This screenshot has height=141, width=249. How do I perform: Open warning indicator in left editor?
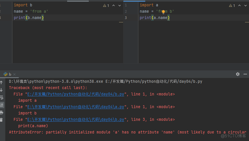click(x=106, y=5)
